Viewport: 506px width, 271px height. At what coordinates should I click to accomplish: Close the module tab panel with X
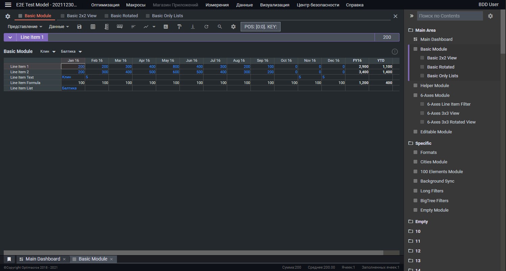[x=395, y=16]
